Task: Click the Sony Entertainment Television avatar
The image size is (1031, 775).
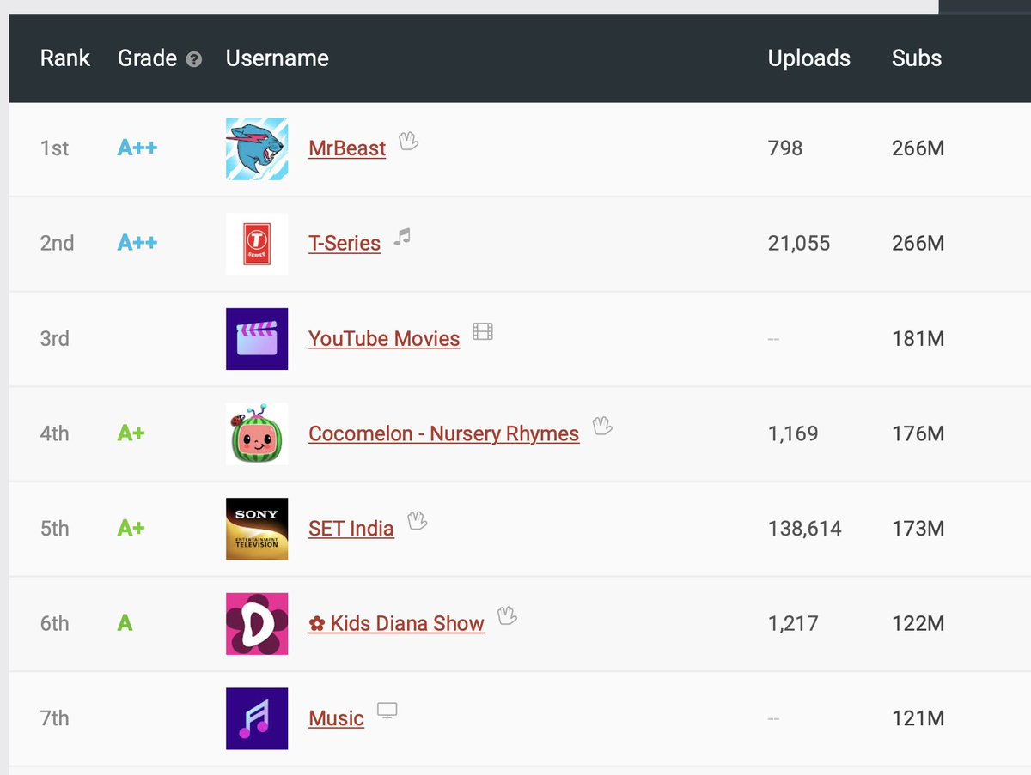Action: tap(257, 529)
